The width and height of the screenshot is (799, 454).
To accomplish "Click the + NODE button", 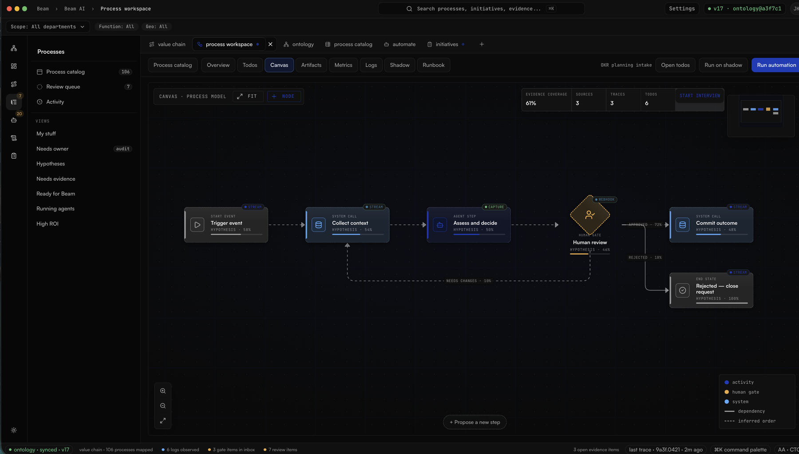I will tap(284, 96).
